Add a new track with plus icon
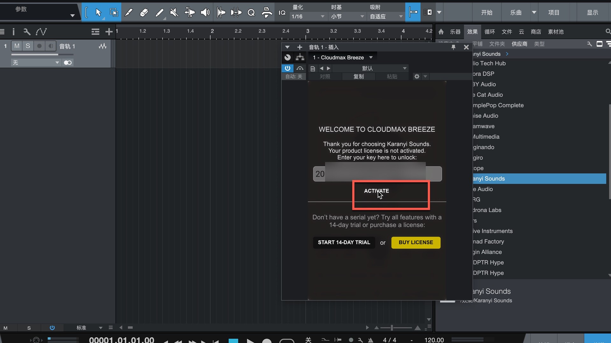 click(x=109, y=31)
